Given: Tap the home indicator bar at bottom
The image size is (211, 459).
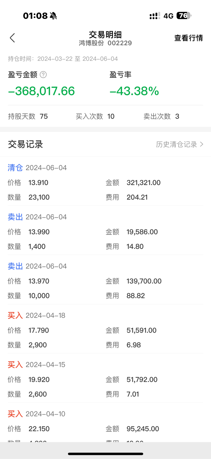Looking at the screenshot, I should coord(105,454).
